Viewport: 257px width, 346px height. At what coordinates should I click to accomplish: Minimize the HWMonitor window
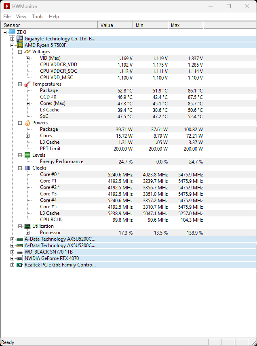pos(211,6)
